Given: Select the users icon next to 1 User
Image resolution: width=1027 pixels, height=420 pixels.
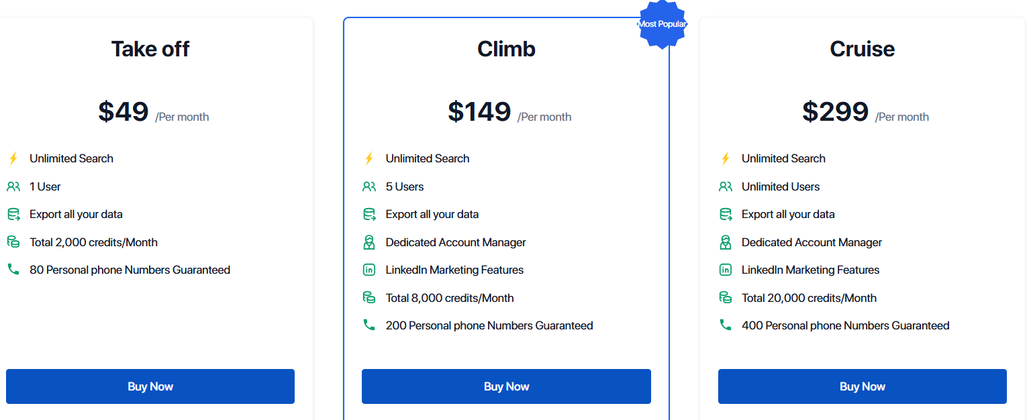Looking at the screenshot, I should (13, 187).
